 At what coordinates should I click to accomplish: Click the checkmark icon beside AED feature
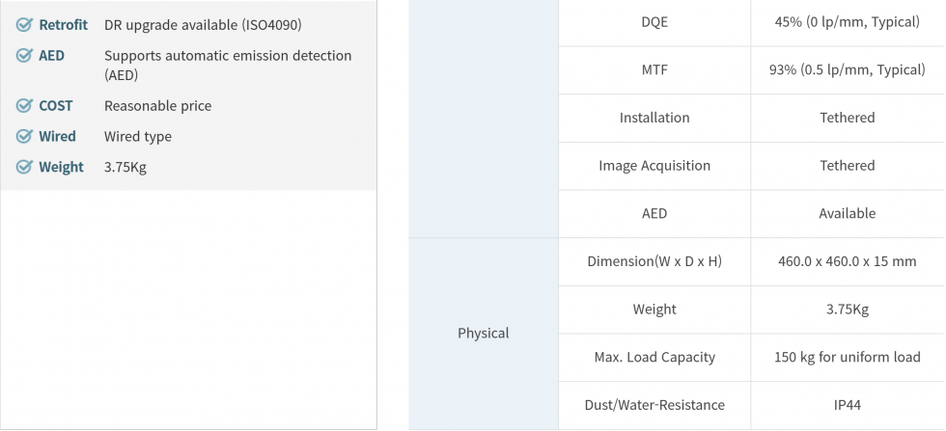click(x=25, y=56)
